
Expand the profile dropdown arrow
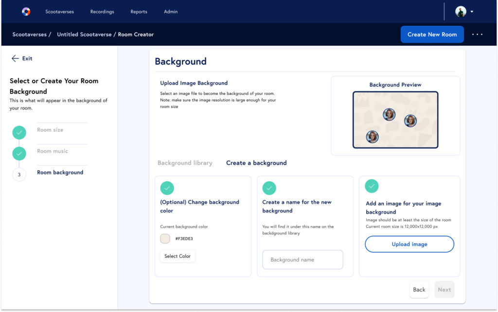tap(472, 12)
